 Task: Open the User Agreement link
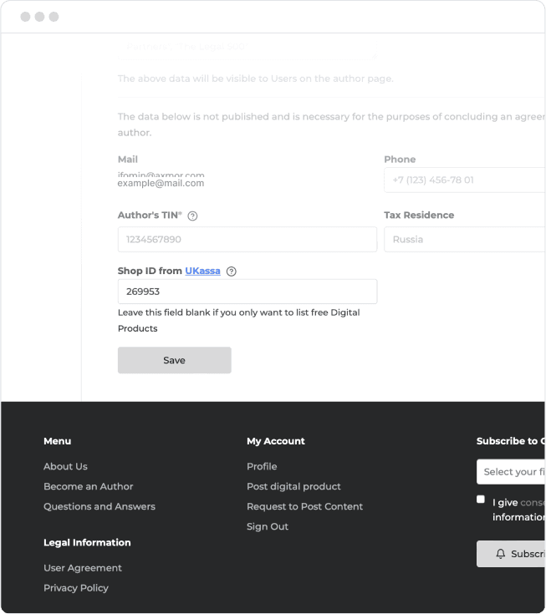[83, 568]
